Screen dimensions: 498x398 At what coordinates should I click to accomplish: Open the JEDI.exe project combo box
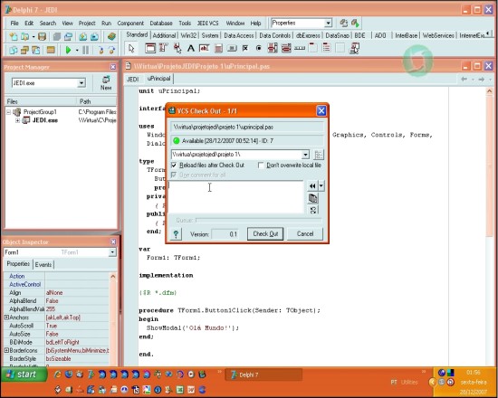[x=49, y=83]
